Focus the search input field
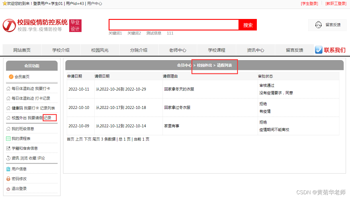Viewport: 350px width, 198px height. point(174,25)
